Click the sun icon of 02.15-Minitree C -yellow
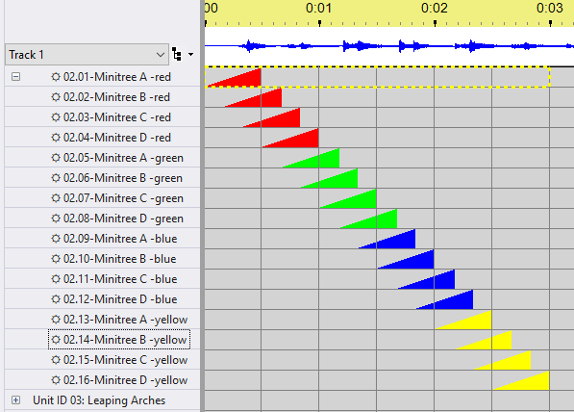The image size is (574, 412). pyautogui.click(x=56, y=360)
